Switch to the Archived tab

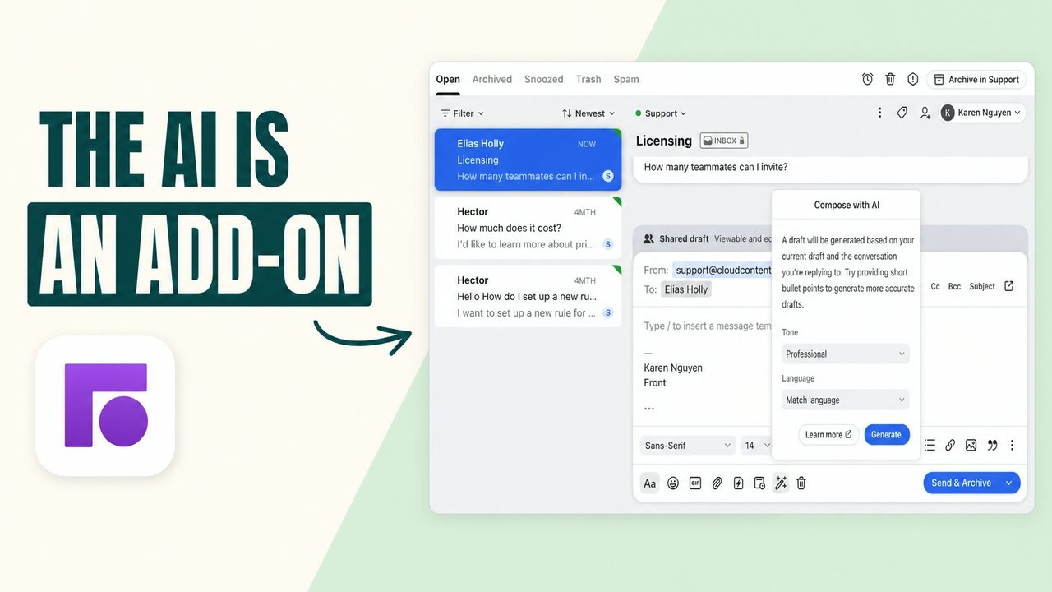(492, 80)
